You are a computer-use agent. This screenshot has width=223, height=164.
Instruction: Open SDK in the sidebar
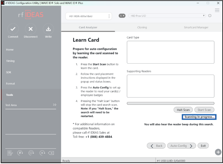click(8, 72)
